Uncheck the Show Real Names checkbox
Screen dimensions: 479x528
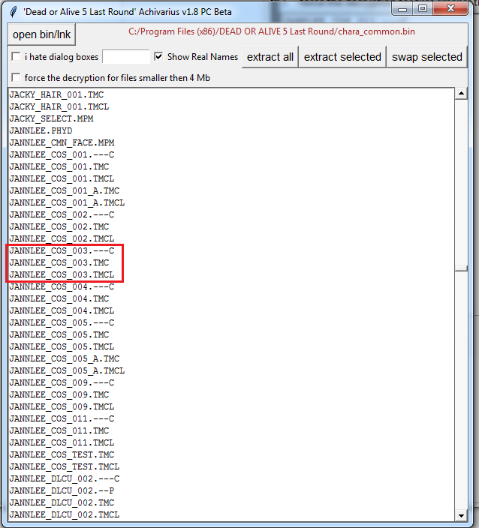(158, 56)
